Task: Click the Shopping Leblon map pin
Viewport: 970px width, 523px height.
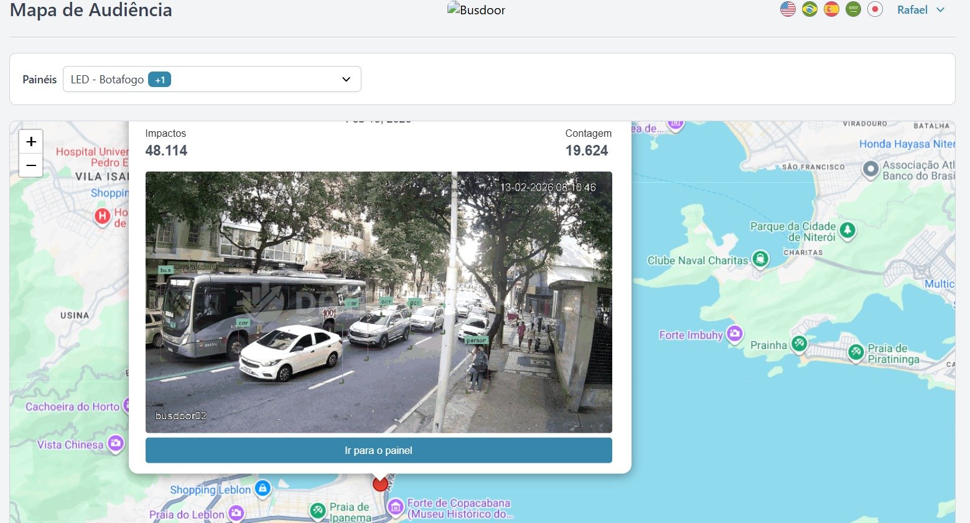Action: tap(263, 488)
